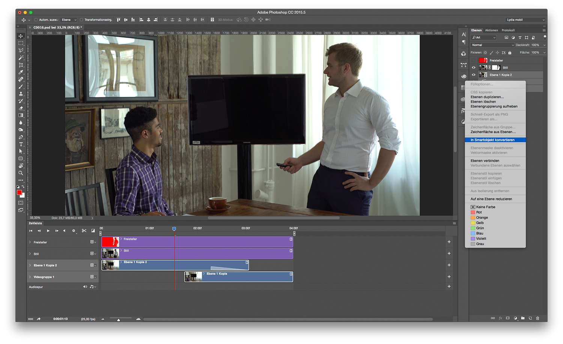This screenshot has height=344, width=563.
Task: Activate the Zoom tool in toolbar
Action: tap(21, 173)
